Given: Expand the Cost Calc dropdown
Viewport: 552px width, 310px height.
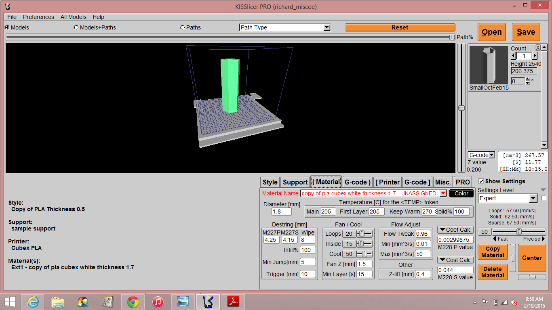Looking at the screenshot, I should point(455,260).
